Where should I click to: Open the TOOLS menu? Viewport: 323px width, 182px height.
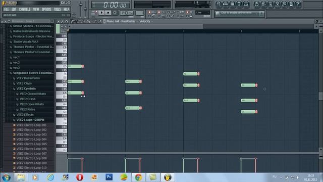coord(57,9)
